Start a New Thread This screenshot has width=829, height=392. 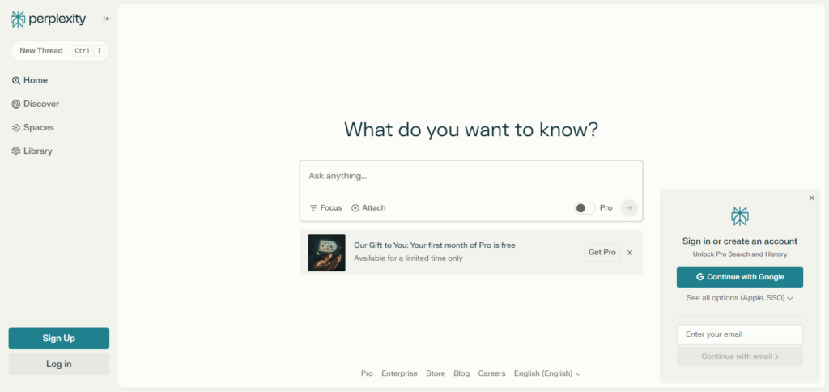60,51
